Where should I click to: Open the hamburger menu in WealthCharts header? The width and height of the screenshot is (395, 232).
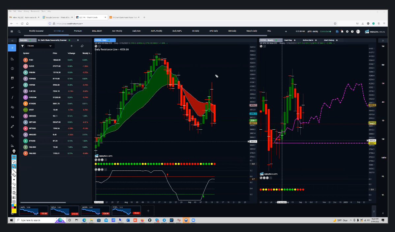(12, 31)
